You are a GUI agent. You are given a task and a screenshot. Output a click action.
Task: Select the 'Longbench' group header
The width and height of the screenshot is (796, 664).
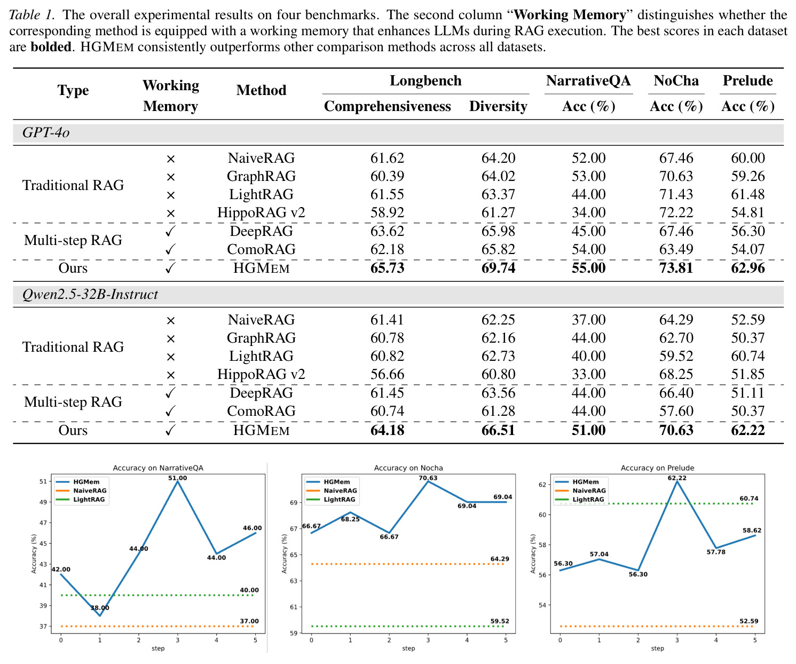click(x=425, y=81)
